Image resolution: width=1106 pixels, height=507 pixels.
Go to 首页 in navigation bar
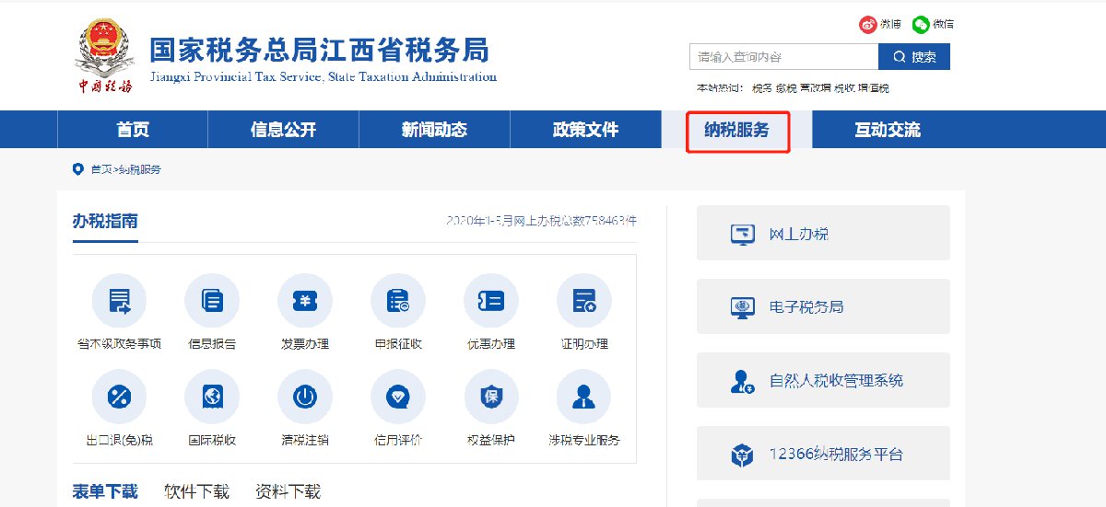(x=133, y=130)
